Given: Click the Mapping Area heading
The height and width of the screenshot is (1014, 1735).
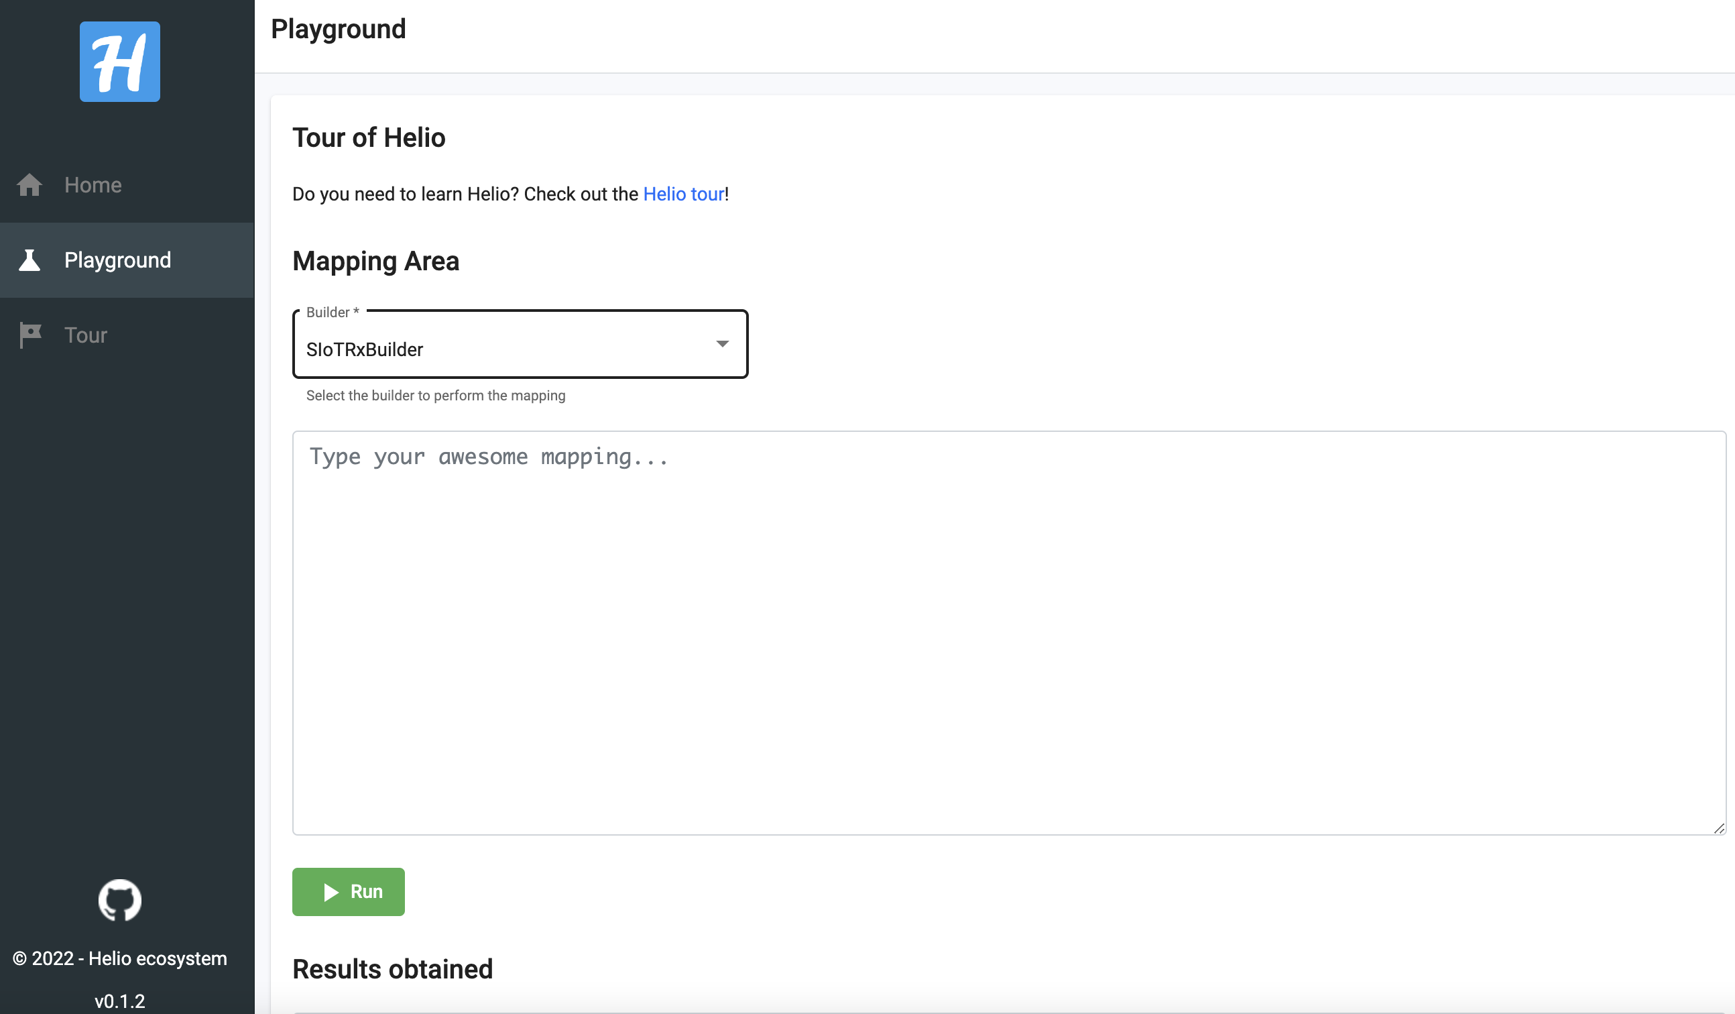Looking at the screenshot, I should (x=376, y=261).
